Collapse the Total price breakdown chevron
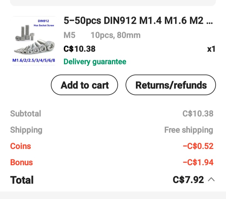Image resolution: width=226 pixels, height=199 pixels. [x=212, y=180]
